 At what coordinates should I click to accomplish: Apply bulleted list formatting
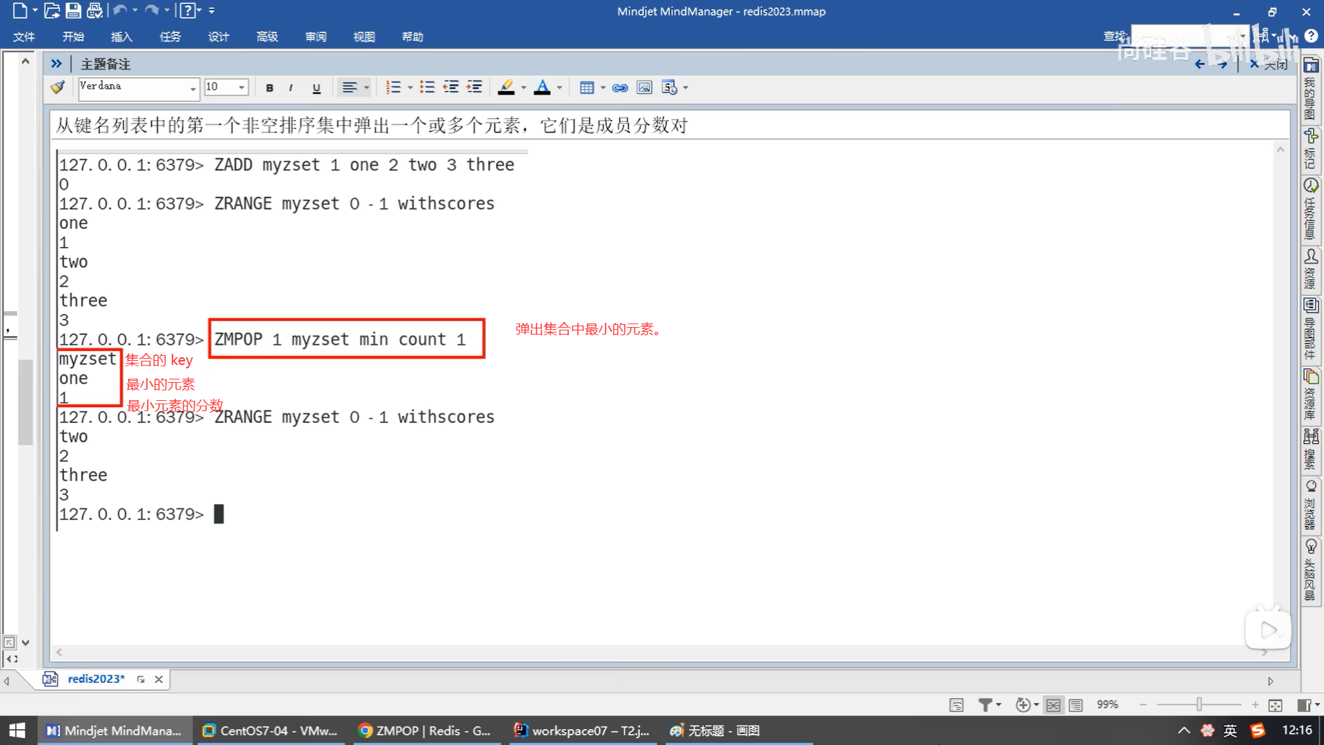(428, 87)
